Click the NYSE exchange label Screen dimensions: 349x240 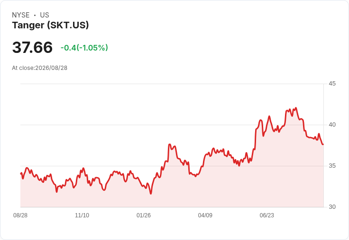21,15
